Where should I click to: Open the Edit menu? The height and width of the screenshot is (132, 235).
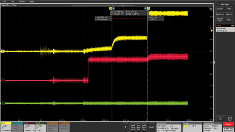point(12,1)
